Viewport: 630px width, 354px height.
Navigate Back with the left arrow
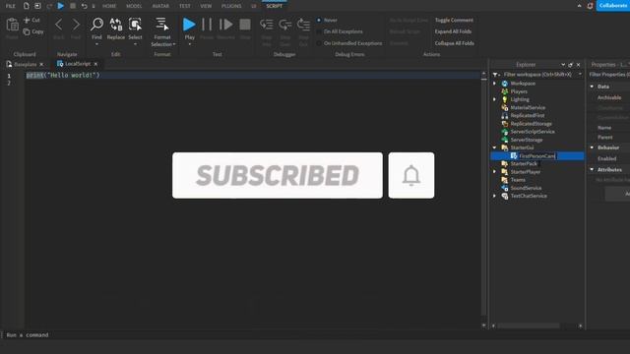click(x=59, y=25)
